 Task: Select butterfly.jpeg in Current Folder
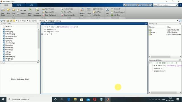point(10,34)
